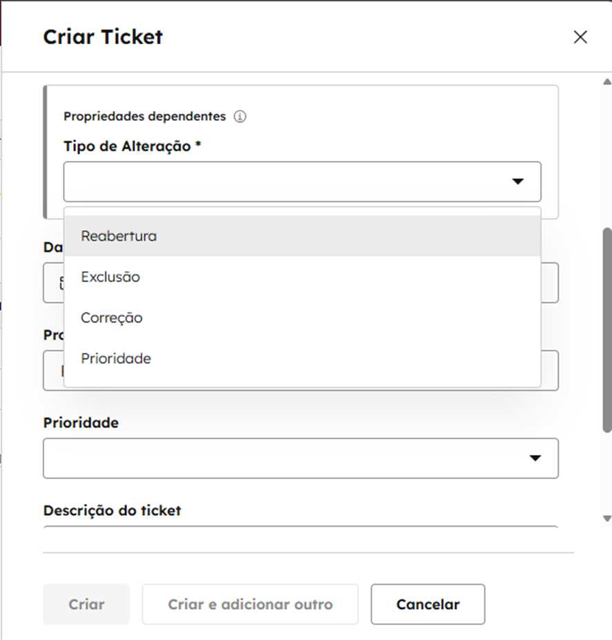Collapse the Tipo de Alteração dropdown arrow

click(518, 182)
